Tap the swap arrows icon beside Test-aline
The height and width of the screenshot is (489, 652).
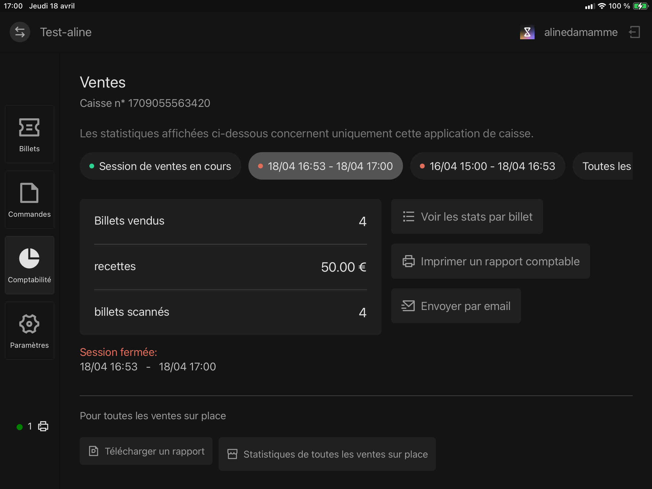tap(20, 32)
